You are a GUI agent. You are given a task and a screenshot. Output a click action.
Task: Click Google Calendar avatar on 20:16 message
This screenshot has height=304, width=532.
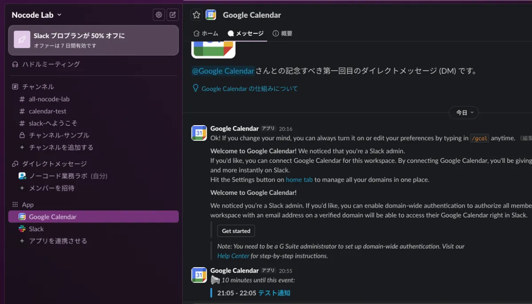199,133
